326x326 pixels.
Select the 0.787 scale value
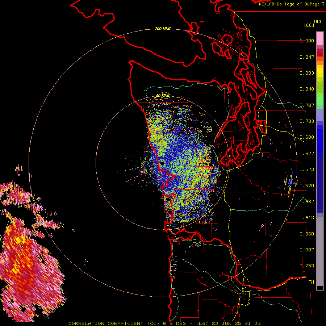(307, 105)
